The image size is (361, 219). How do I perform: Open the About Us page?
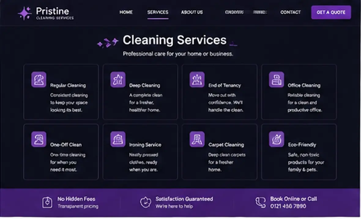tap(192, 12)
